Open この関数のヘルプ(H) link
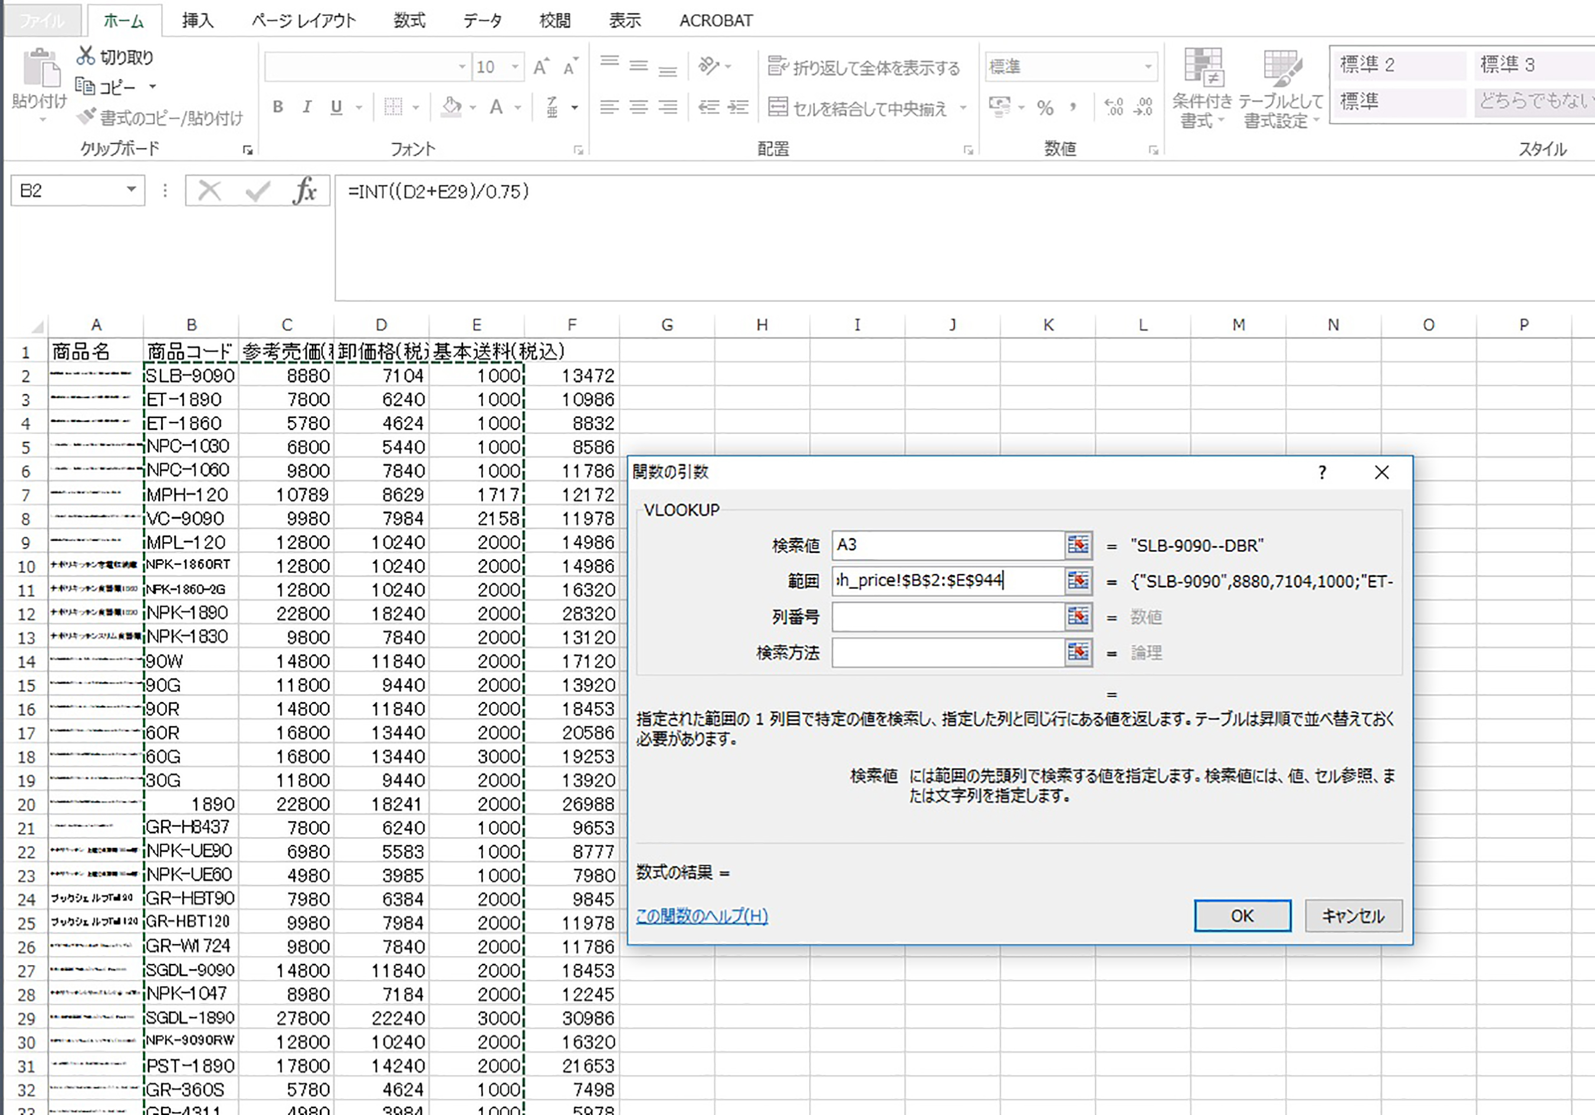This screenshot has height=1115, width=1595. (x=701, y=916)
